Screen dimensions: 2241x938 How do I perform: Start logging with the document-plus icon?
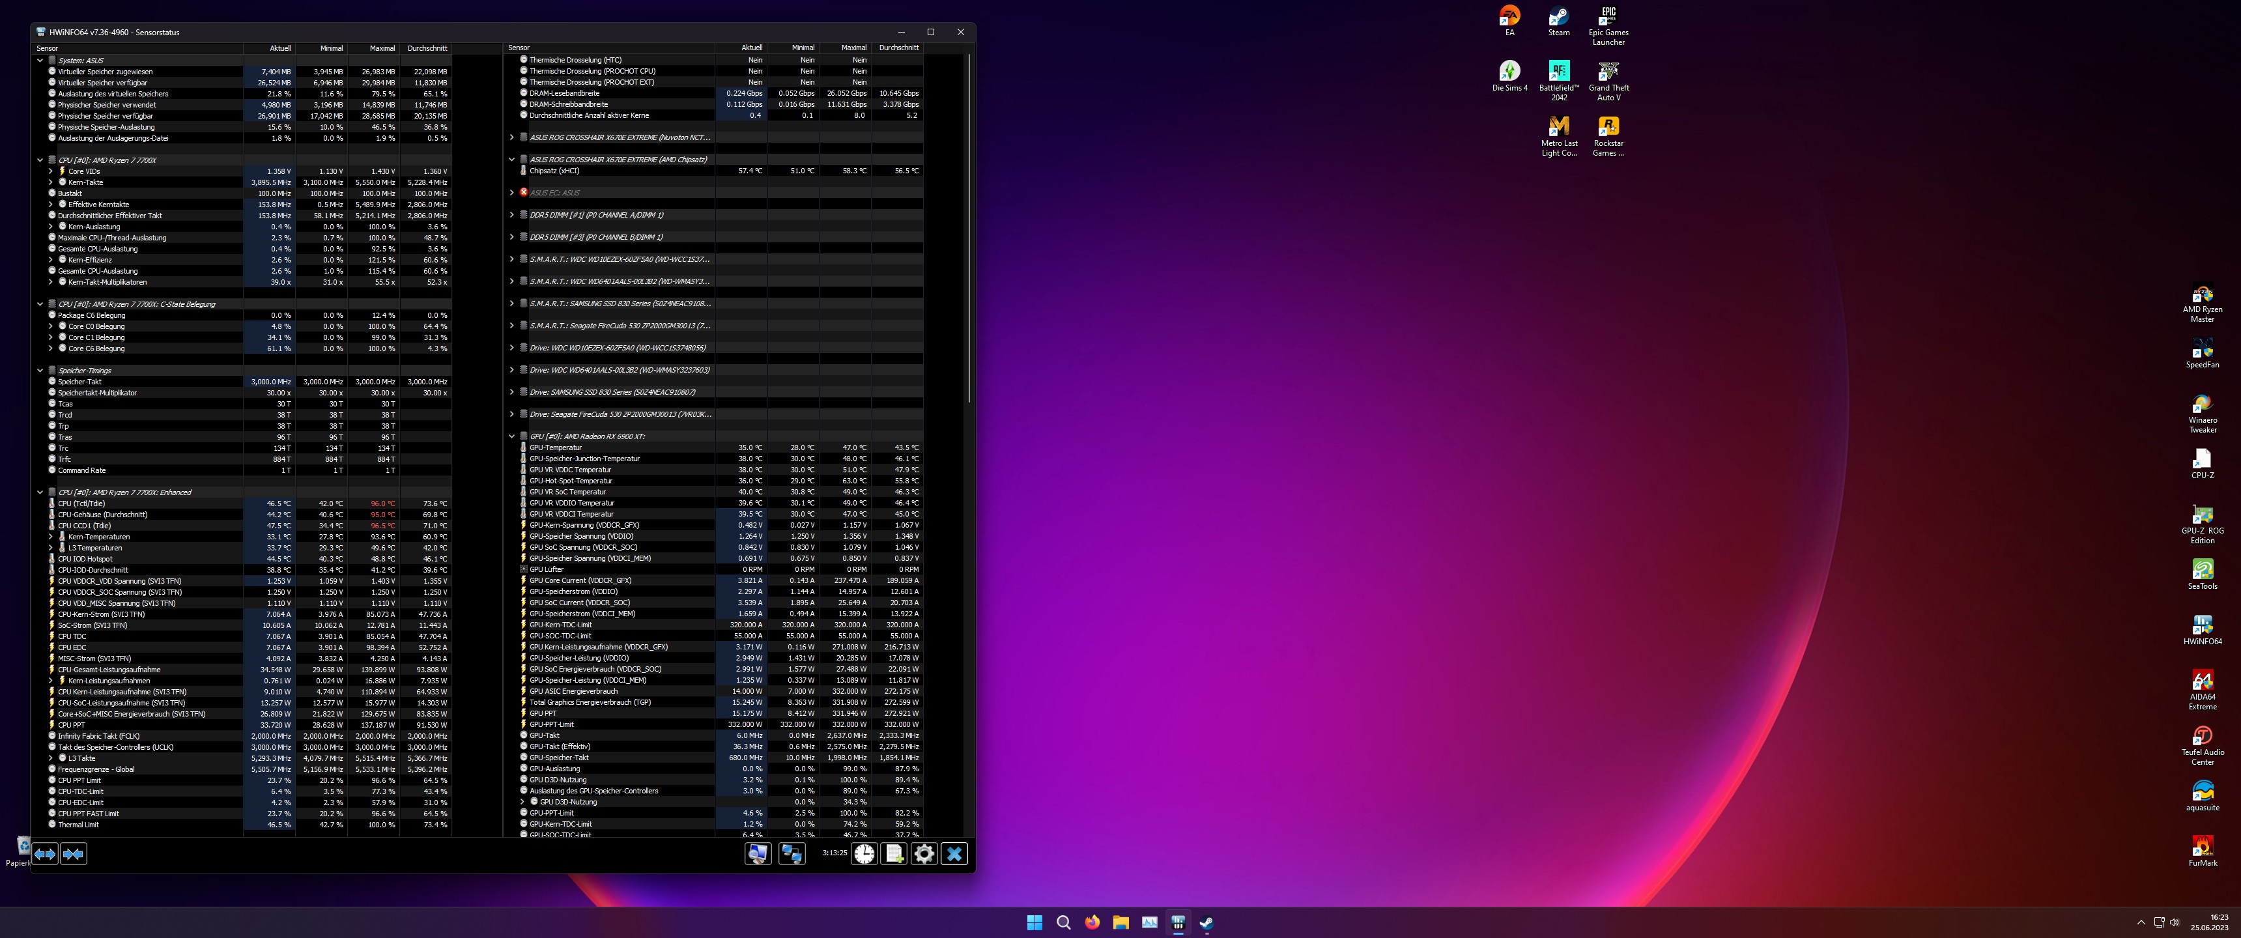click(x=894, y=853)
